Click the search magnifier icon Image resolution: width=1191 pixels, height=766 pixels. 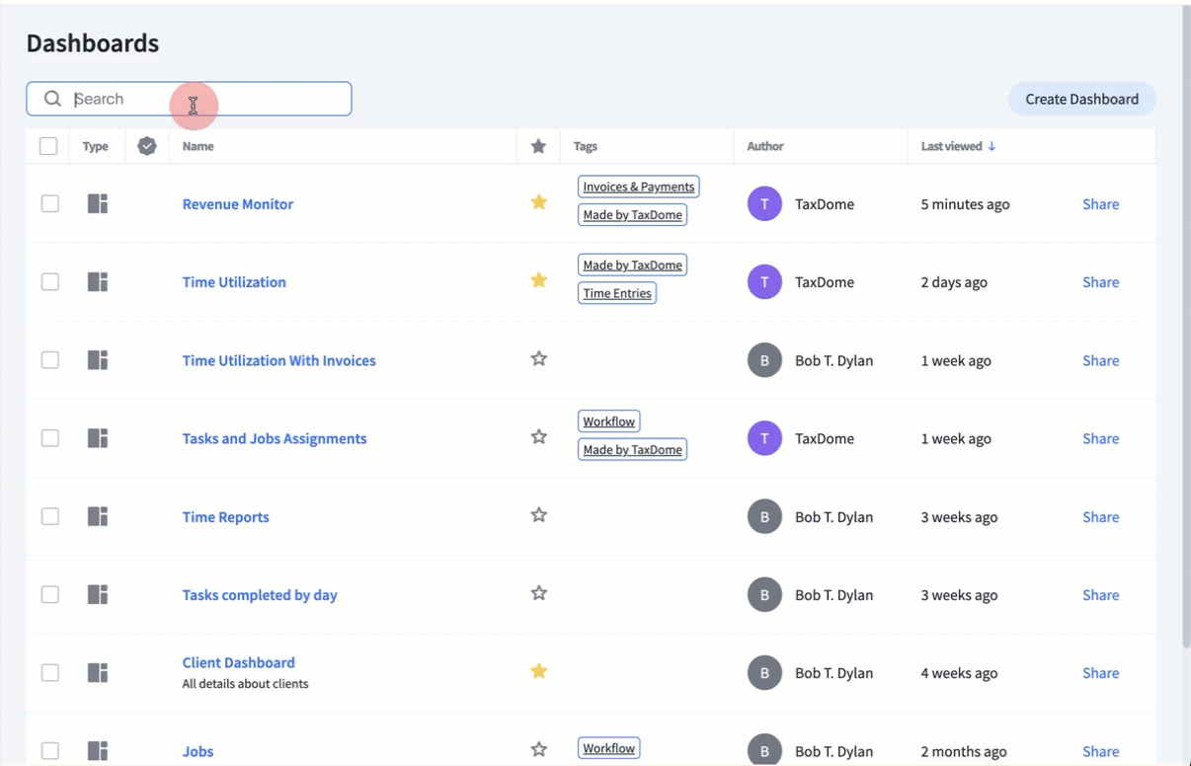point(52,99)
